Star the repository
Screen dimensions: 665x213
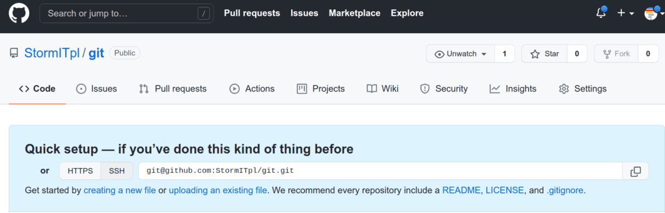(x=545, y=54)
